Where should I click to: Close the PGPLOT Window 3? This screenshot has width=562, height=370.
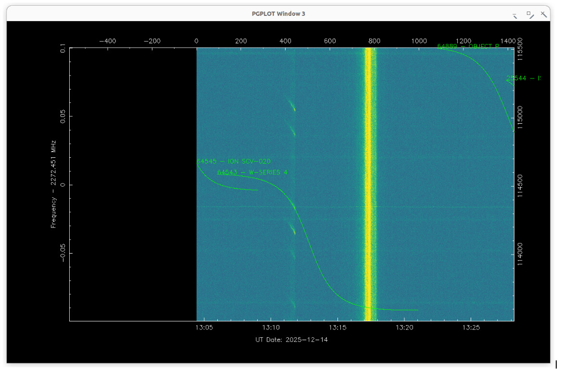click(x=544, y=14)
